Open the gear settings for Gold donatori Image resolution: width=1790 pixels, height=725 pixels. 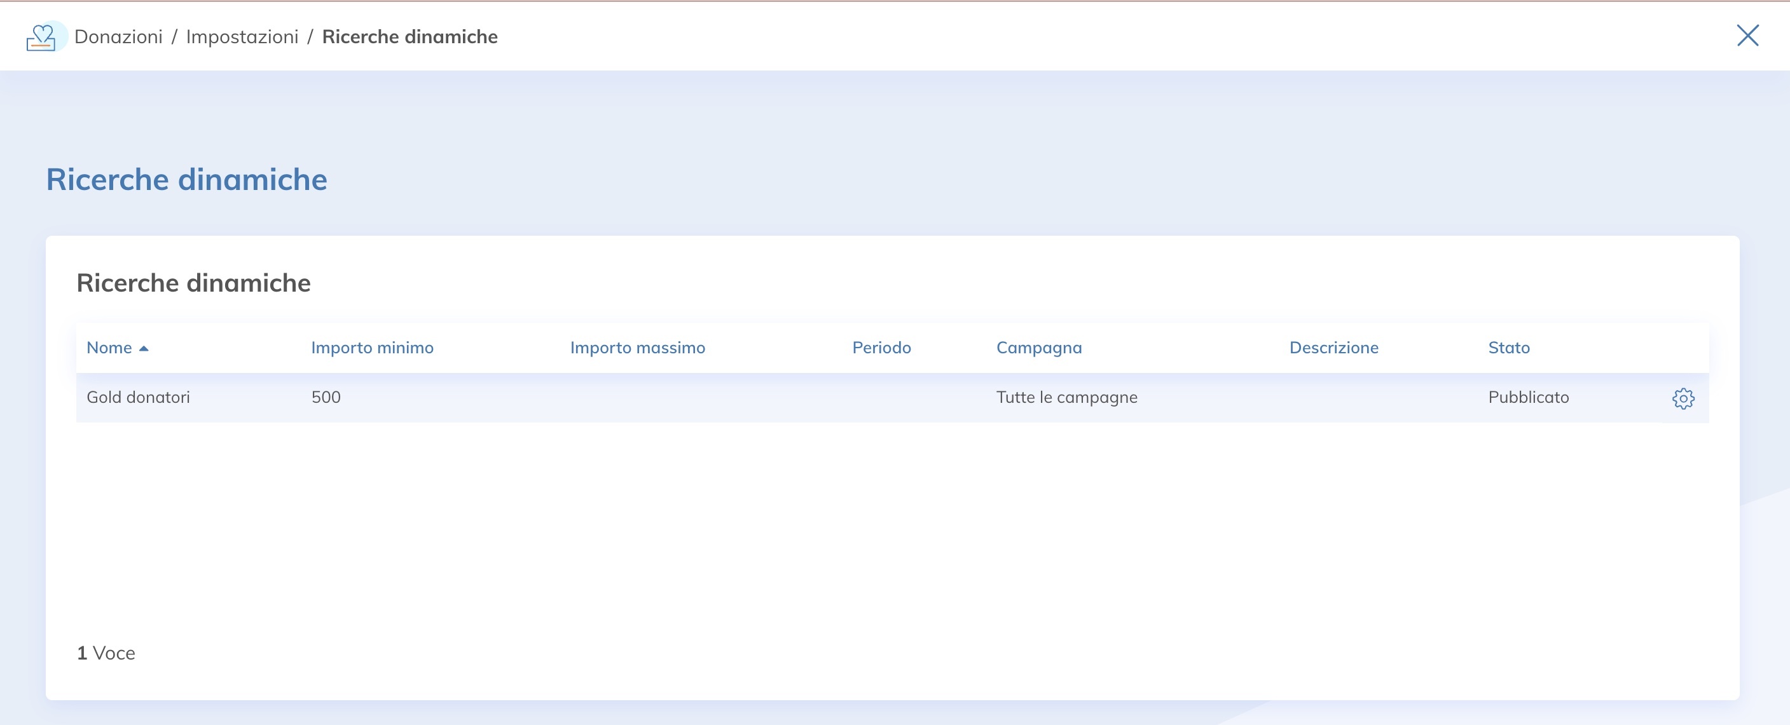1683,398
